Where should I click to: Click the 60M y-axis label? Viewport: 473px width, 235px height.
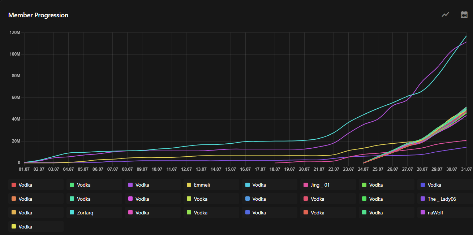pyautogui.click(x=16, y=97)
